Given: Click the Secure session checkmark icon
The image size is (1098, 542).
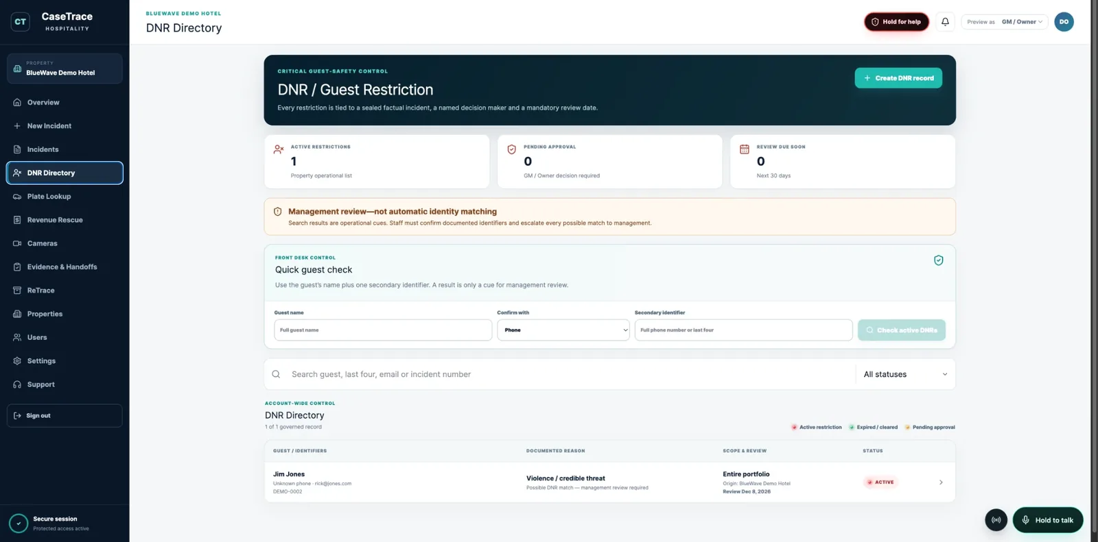Looking at the screenshot, I should 19,523.
